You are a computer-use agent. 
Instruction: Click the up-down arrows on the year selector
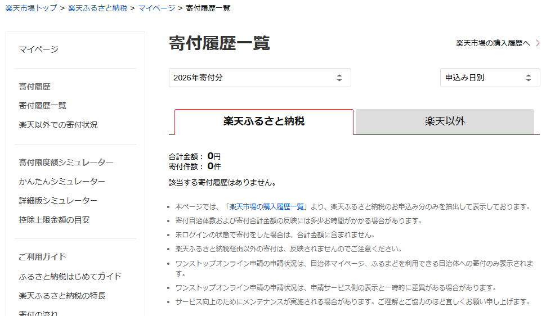point(339,78)
